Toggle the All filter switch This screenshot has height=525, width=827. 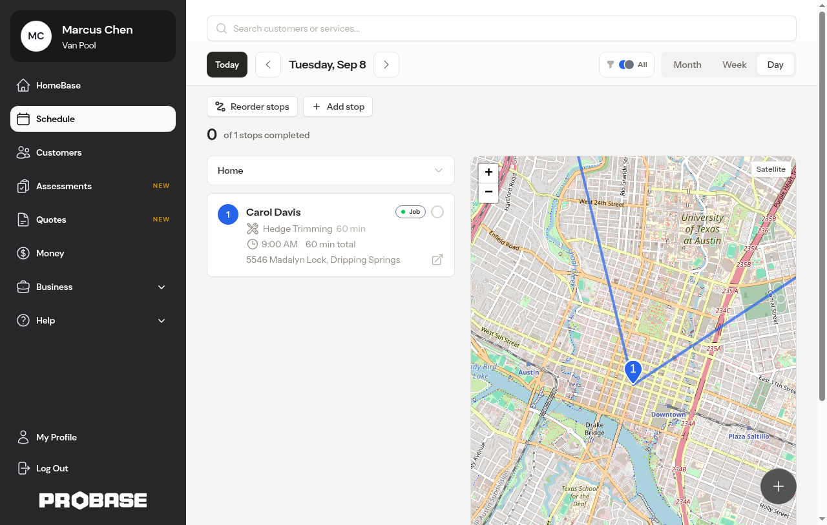[x=626, y=65]
